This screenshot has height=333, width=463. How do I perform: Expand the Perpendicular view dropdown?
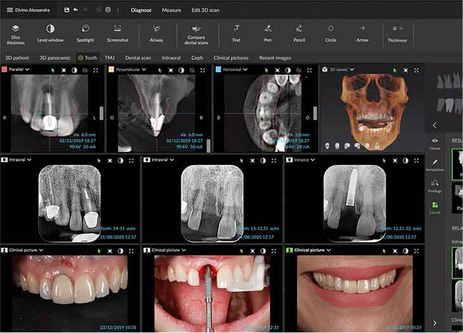pyautogui.click(x=144, y=70)
